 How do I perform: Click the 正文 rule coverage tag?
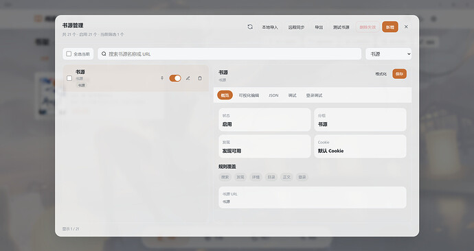tap(286, 177)
